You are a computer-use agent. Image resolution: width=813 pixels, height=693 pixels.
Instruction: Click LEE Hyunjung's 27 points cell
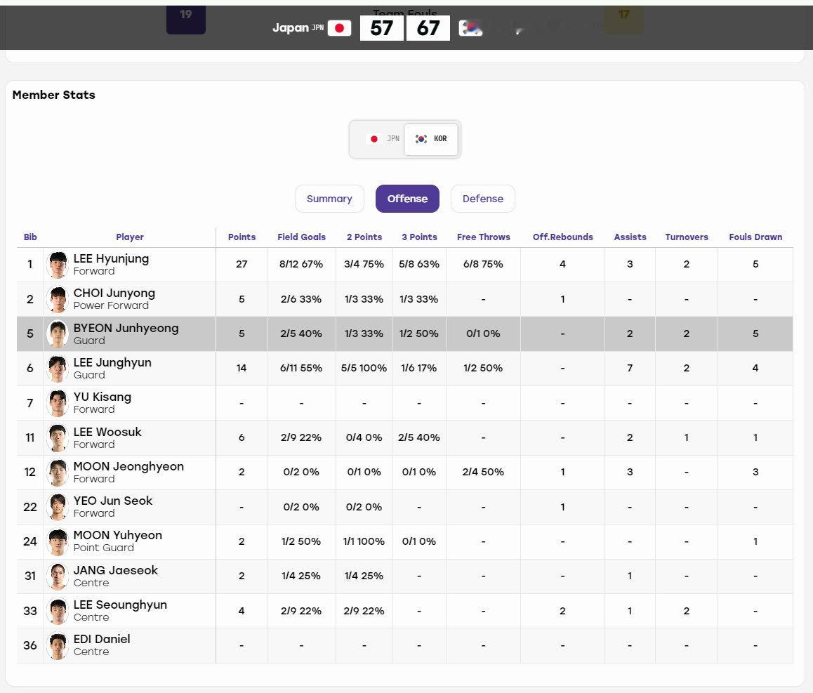pyautogui.click(x=242, y=265)
